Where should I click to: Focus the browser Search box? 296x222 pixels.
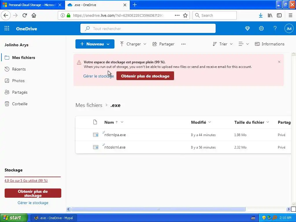(x=215, y=15)
